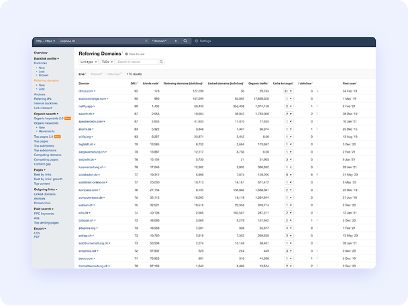Screen dimensions: 408x306
Task: Open Links to target dropdown for dmca.com
Action: (288, 90)
